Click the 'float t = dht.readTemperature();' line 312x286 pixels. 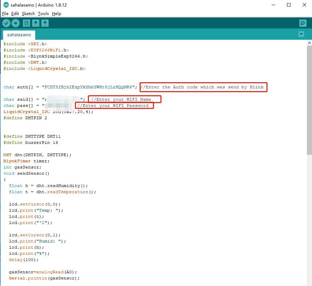(53, 192)
